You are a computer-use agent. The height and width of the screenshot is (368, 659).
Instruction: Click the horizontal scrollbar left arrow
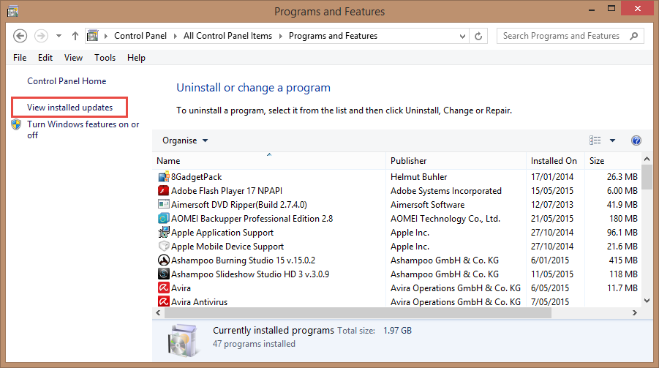158,313
